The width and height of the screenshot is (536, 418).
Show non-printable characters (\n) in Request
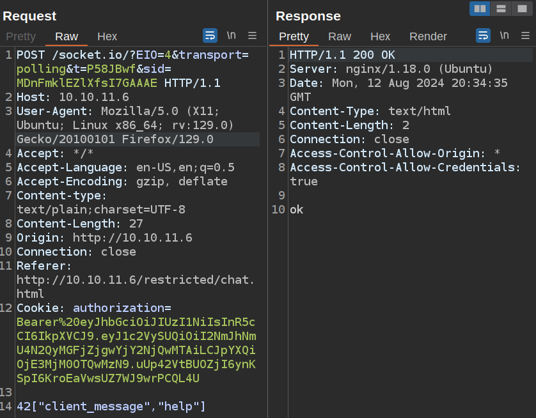click(231, 36)
